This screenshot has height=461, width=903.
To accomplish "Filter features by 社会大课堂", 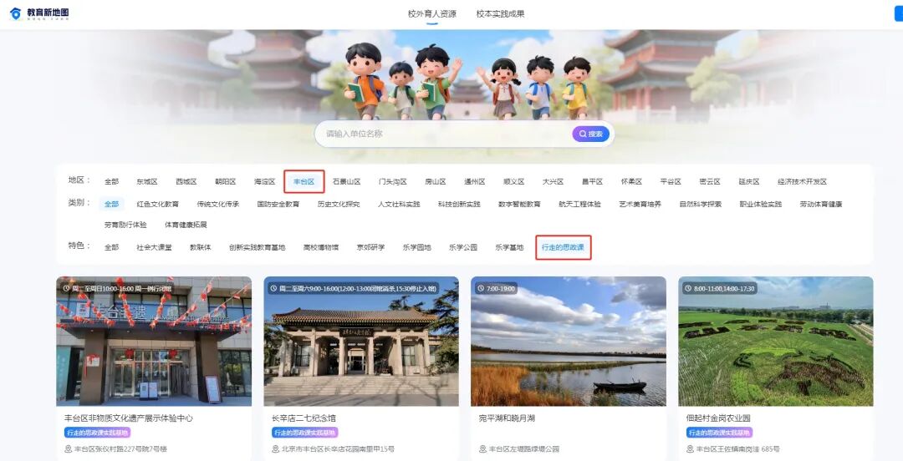I will tap(154, 247).
